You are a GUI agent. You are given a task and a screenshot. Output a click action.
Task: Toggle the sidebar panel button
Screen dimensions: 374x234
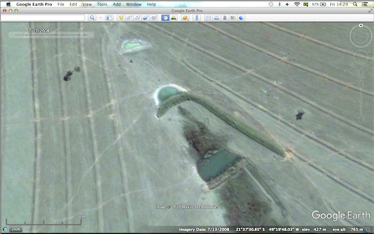click(110, 18)
